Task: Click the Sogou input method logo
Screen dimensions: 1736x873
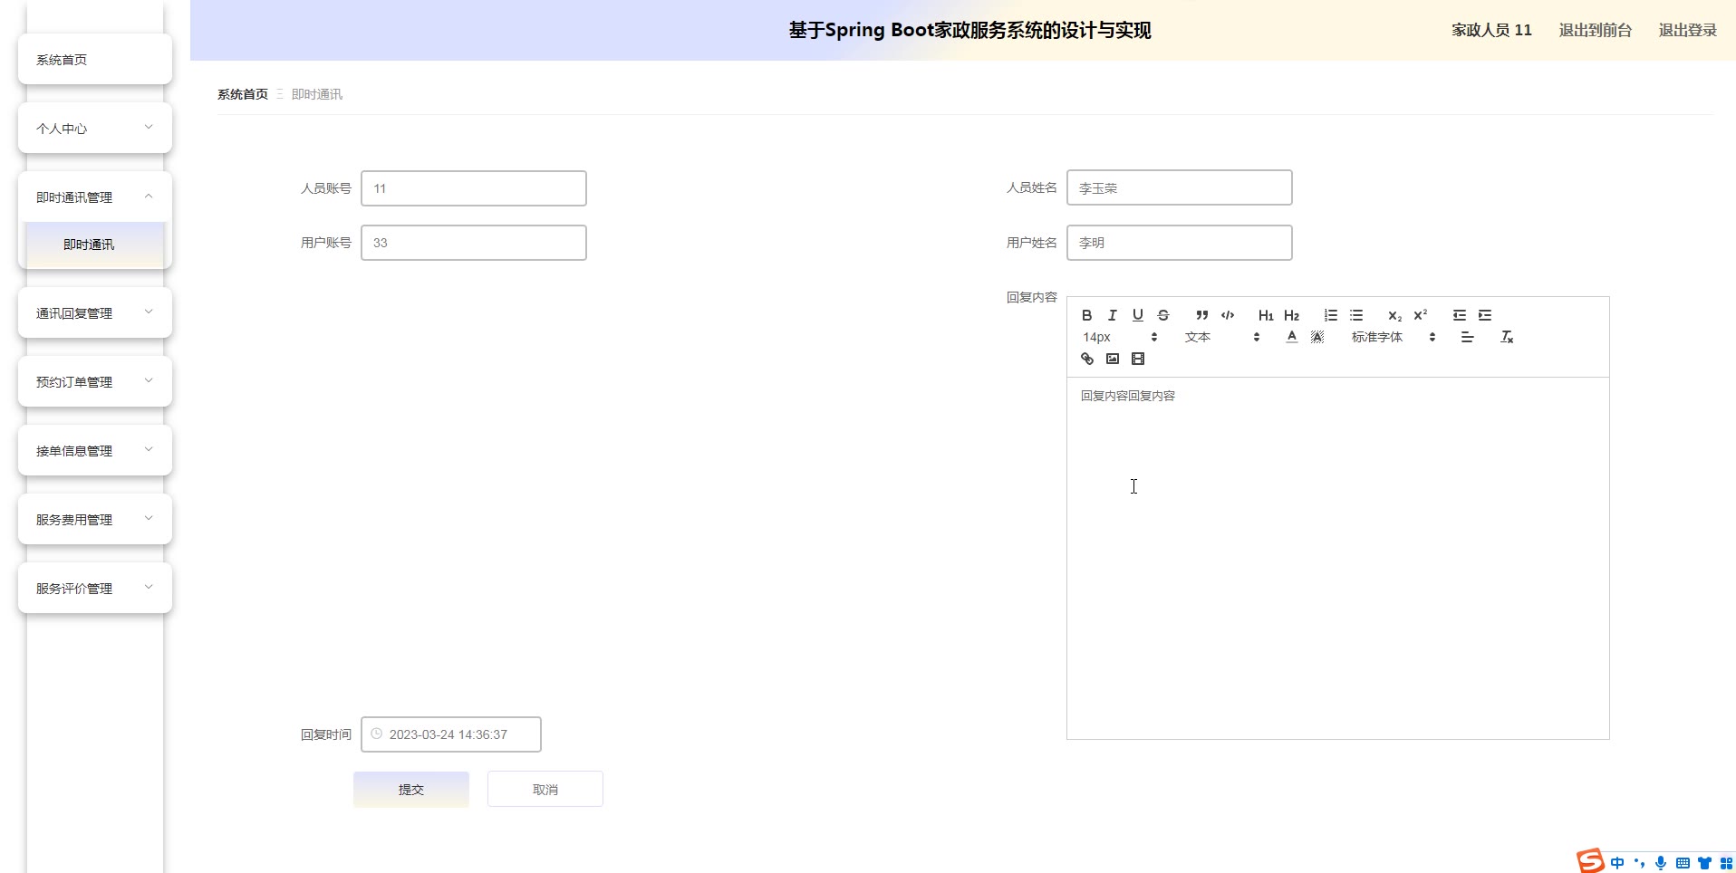Action: pos(1590,861)
